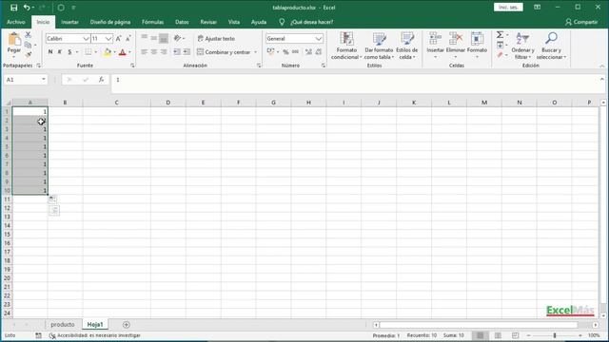Apply percent style format

285,52
